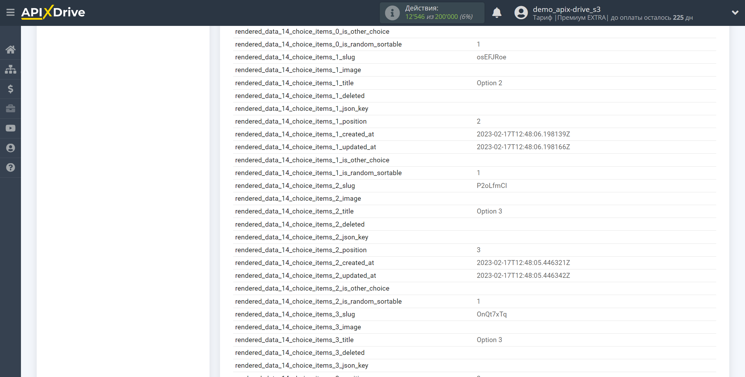The image size is (745, 377).
Task: Click the value 2023-02-17T12:48:05.446342Z
Action: tap(523, 275)
